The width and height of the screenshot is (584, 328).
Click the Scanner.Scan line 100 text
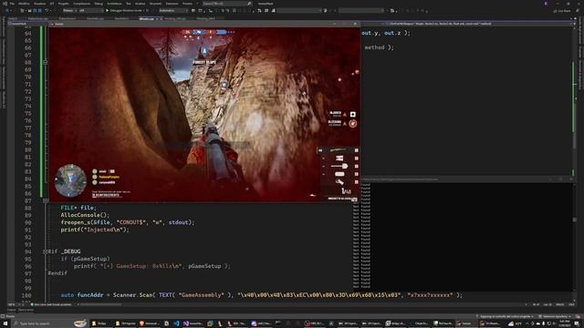(x=262, y=295)
